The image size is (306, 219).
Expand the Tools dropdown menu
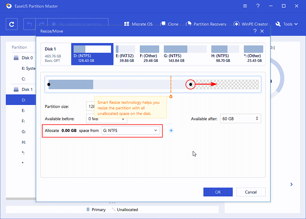[286, 24]
